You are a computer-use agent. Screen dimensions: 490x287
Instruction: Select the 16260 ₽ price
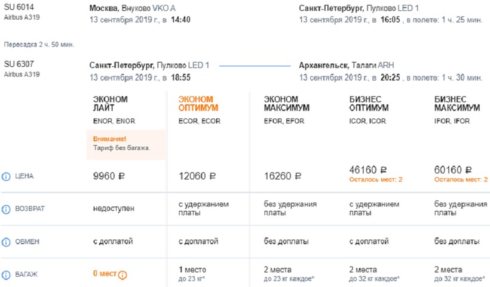pyautogui.click(x=283, y=177)
